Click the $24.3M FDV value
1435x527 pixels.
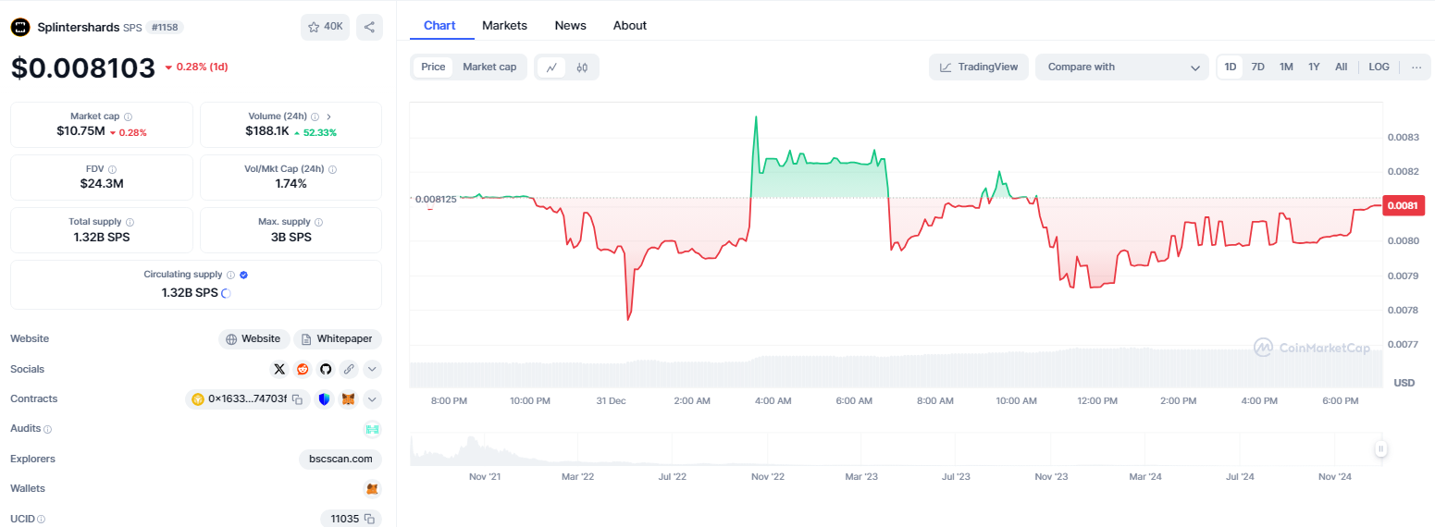click(x=102, y=183)
